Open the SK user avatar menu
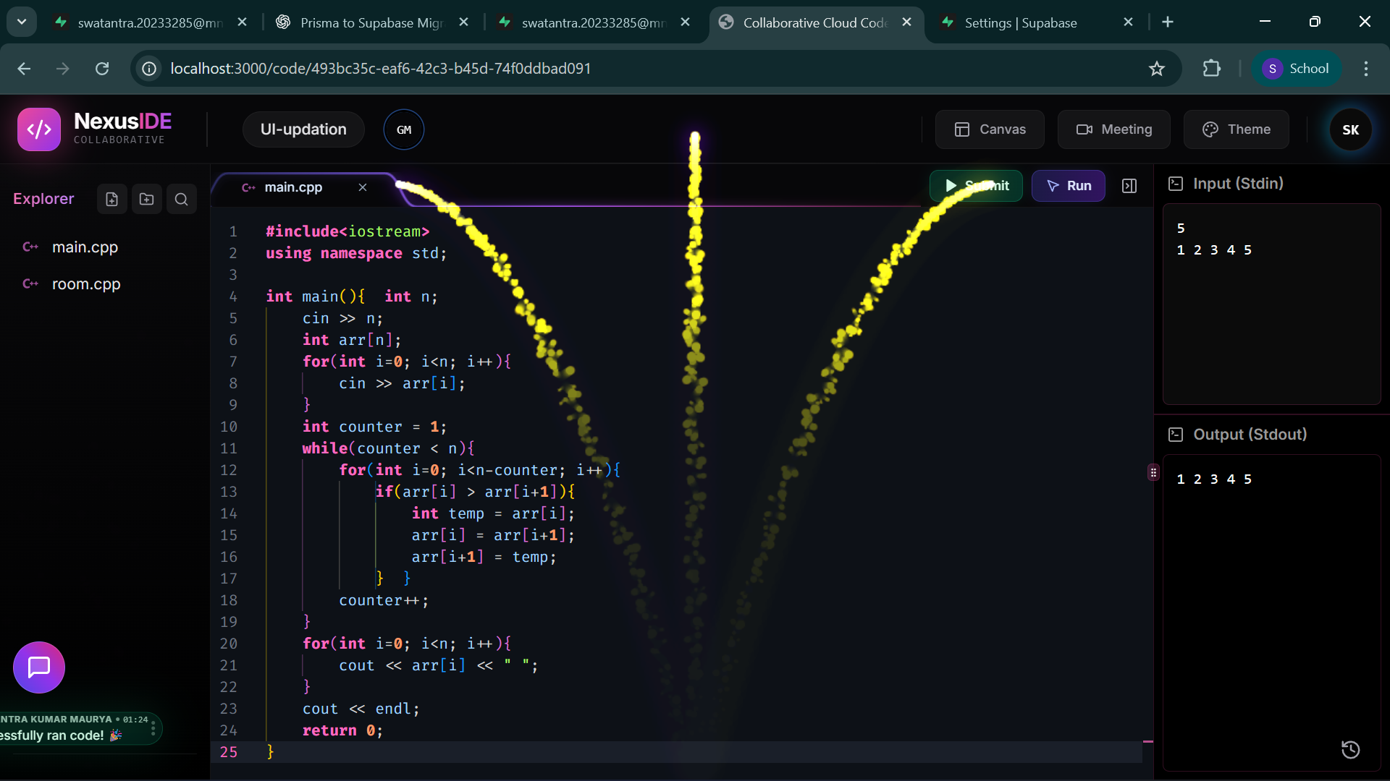The image size is (1390, 781). [x=1350, y=130]
